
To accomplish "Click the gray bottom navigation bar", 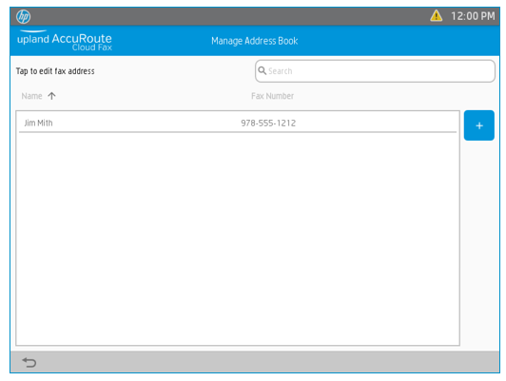I will pyautogui.click(x=255, y=362).
